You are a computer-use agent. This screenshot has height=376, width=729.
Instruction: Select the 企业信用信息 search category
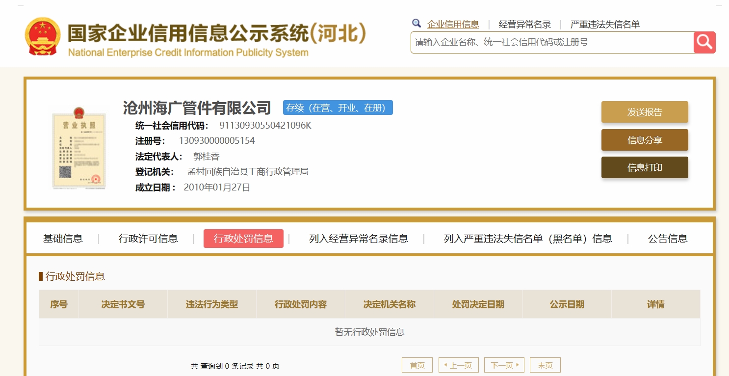453,24
